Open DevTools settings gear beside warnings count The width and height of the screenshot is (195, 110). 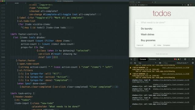pyautogui.click(x=185, y=59)
